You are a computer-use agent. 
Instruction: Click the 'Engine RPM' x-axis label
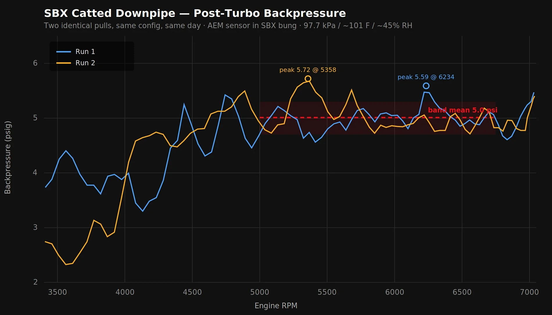pyautogui.click(x=276, y=306)
